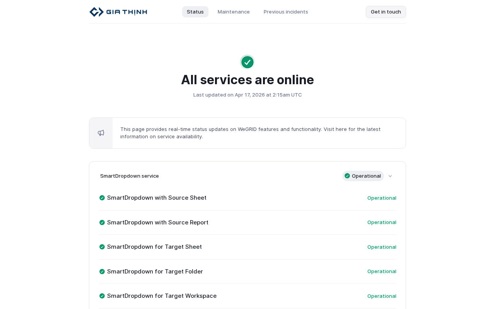Click Operational status of SmartDropdown for Target Folder

(382, 272)
